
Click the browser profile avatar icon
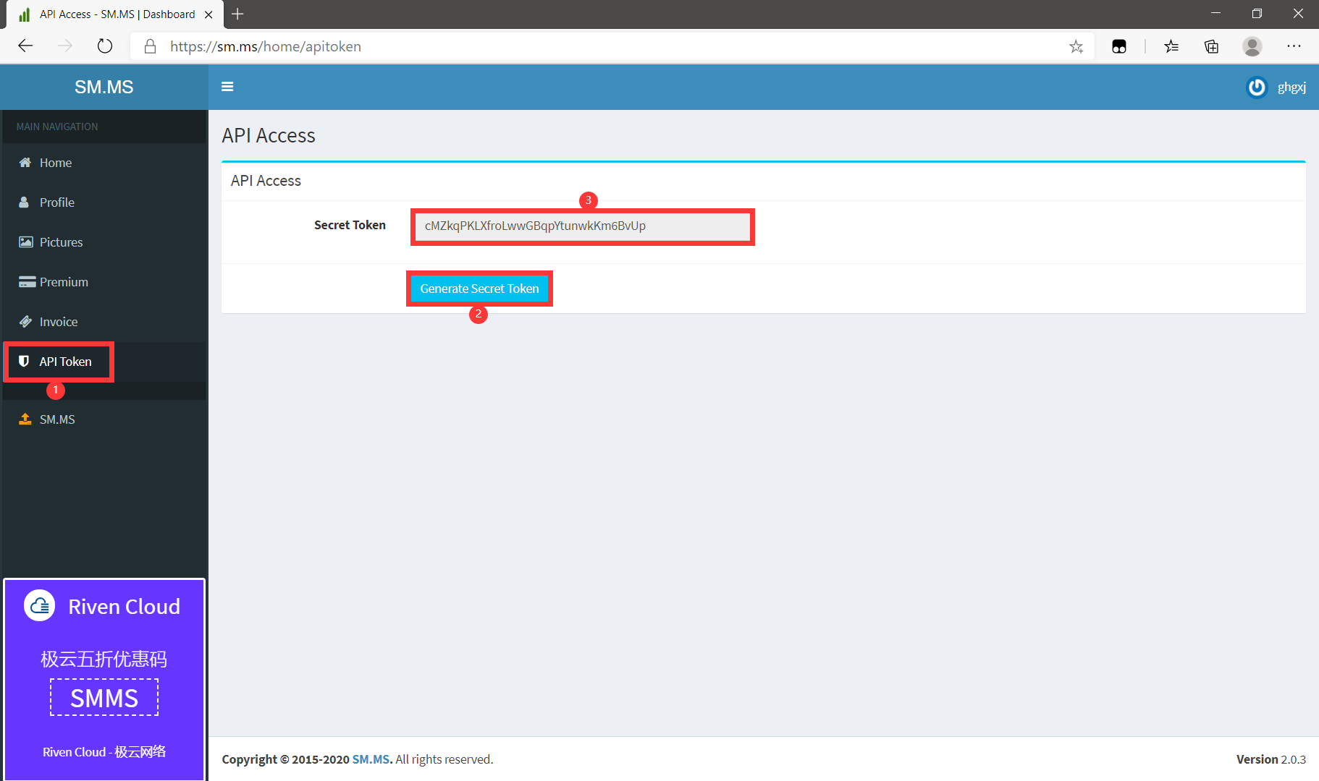tap(1252, 47)
